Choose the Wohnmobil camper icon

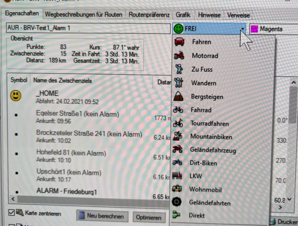178,189
